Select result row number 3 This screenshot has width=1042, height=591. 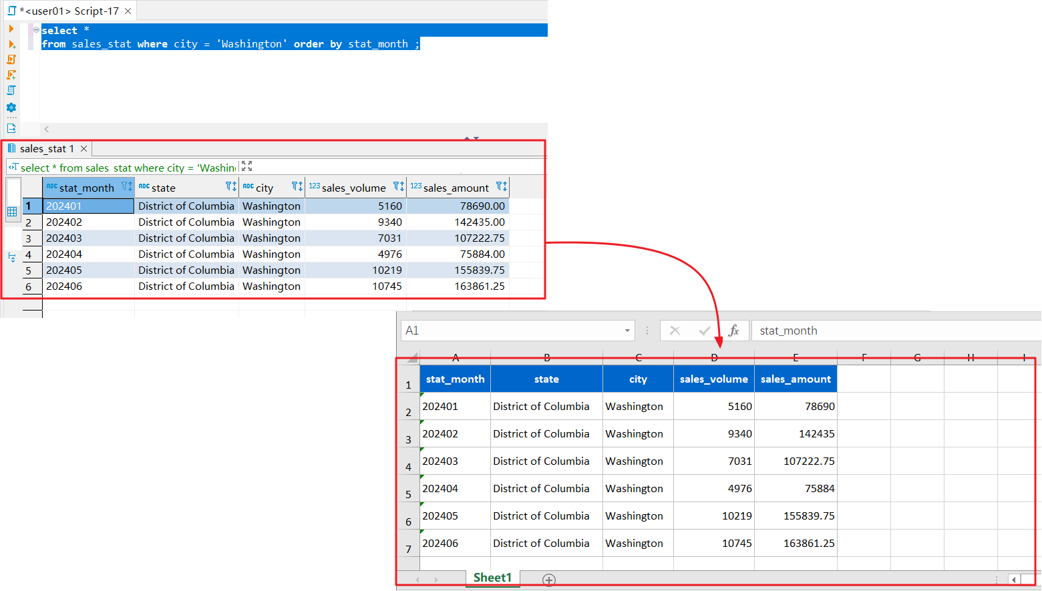pos(32,238)
